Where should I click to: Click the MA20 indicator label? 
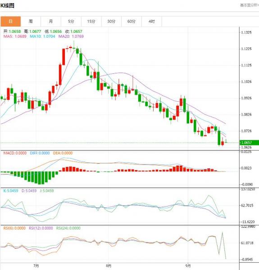click(71, 36)
